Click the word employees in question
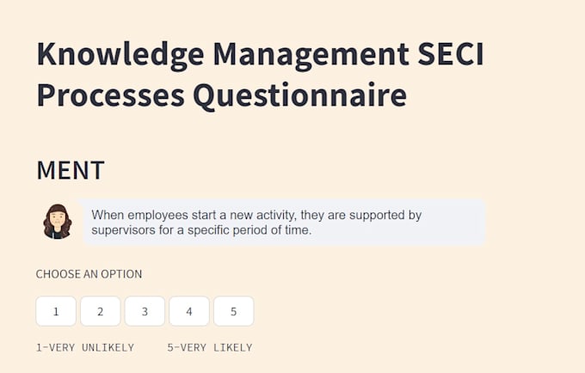The width and height of the screenshot is (585, 373). 157,215
